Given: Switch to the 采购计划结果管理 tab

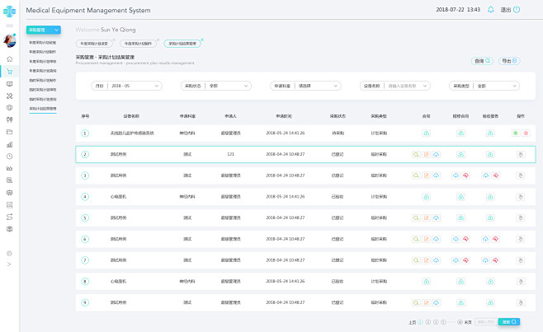Looking at the screenshot, I should [x=182, y=43].
